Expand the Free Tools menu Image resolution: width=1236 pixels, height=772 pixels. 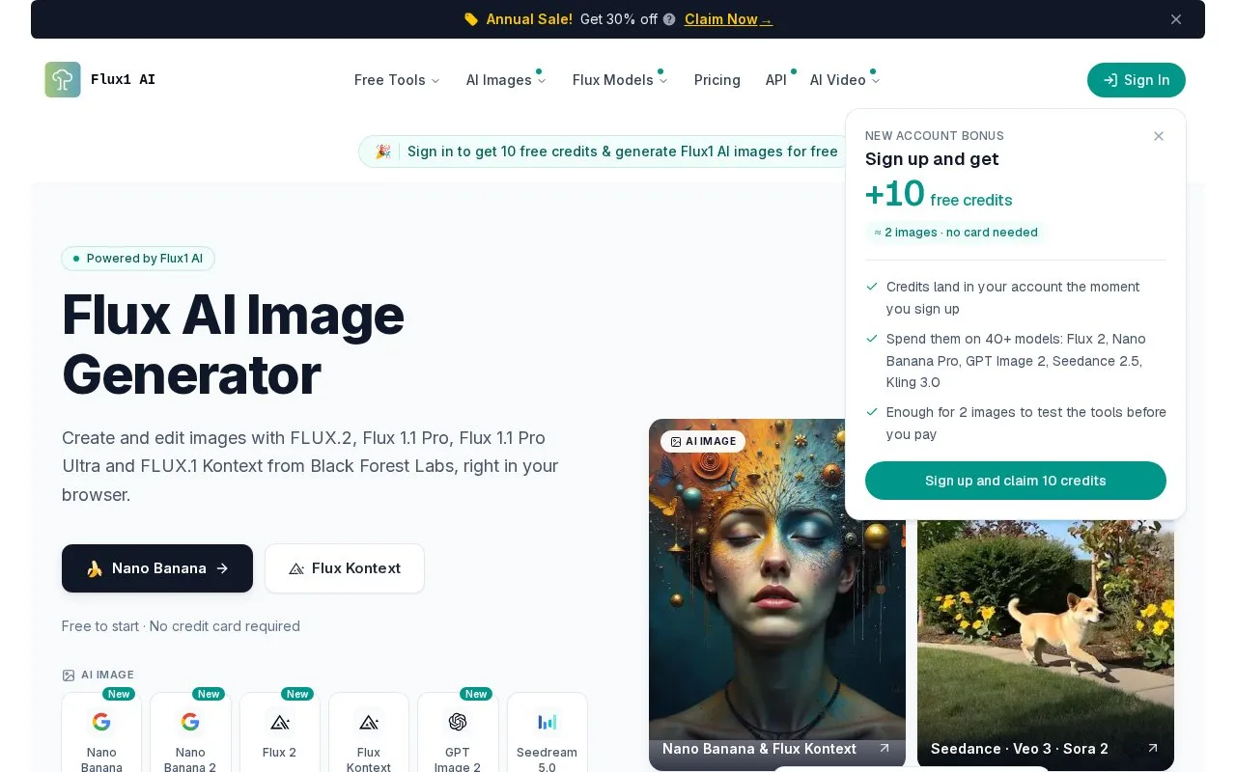coord(397,80)
